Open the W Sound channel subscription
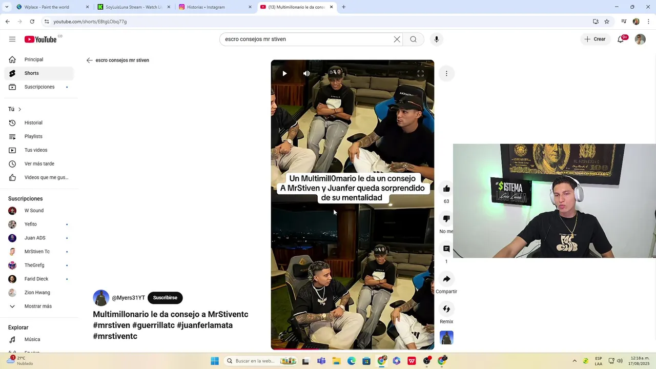 pyautogui.click(x=39, y=211)
